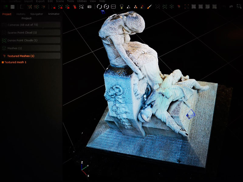This screenshot has width=243, height=182.
Task: Open the Workflow menu
Action: coord(15,1)
